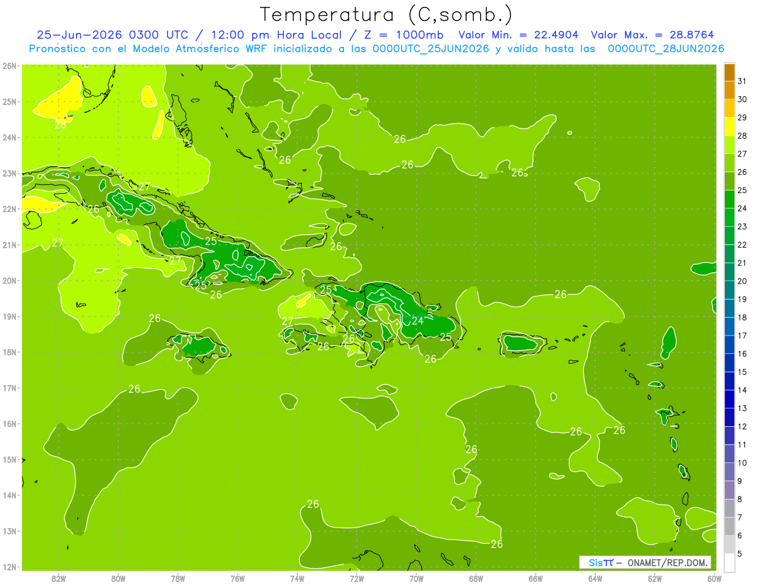This screenshot has height=587, width=759.
Task: Click the color bar label "31"
Action: [742, 81]
